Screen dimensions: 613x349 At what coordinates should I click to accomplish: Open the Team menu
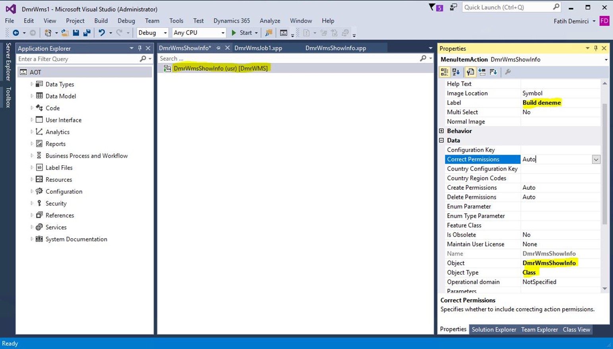(x=152, y=21)
